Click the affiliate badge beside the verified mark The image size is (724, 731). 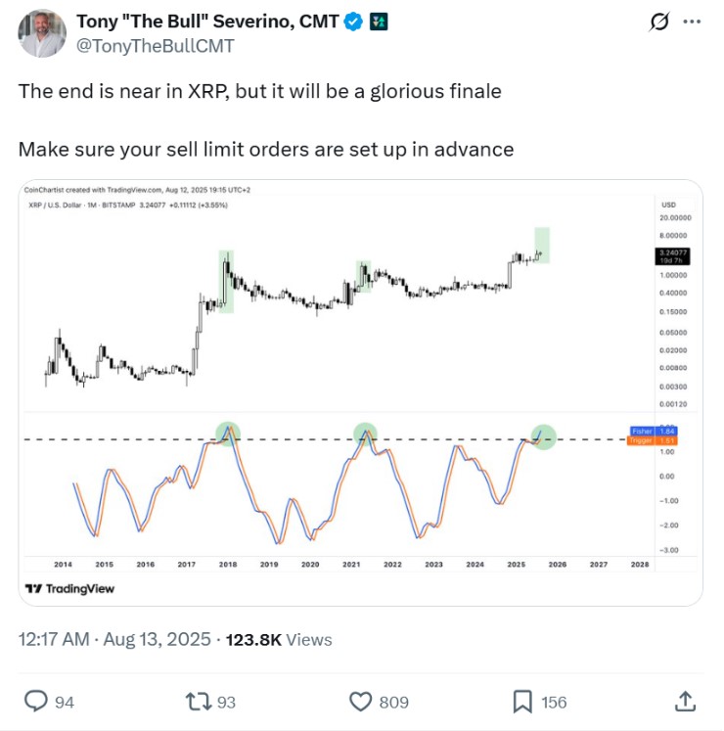[x=379, y=22]
